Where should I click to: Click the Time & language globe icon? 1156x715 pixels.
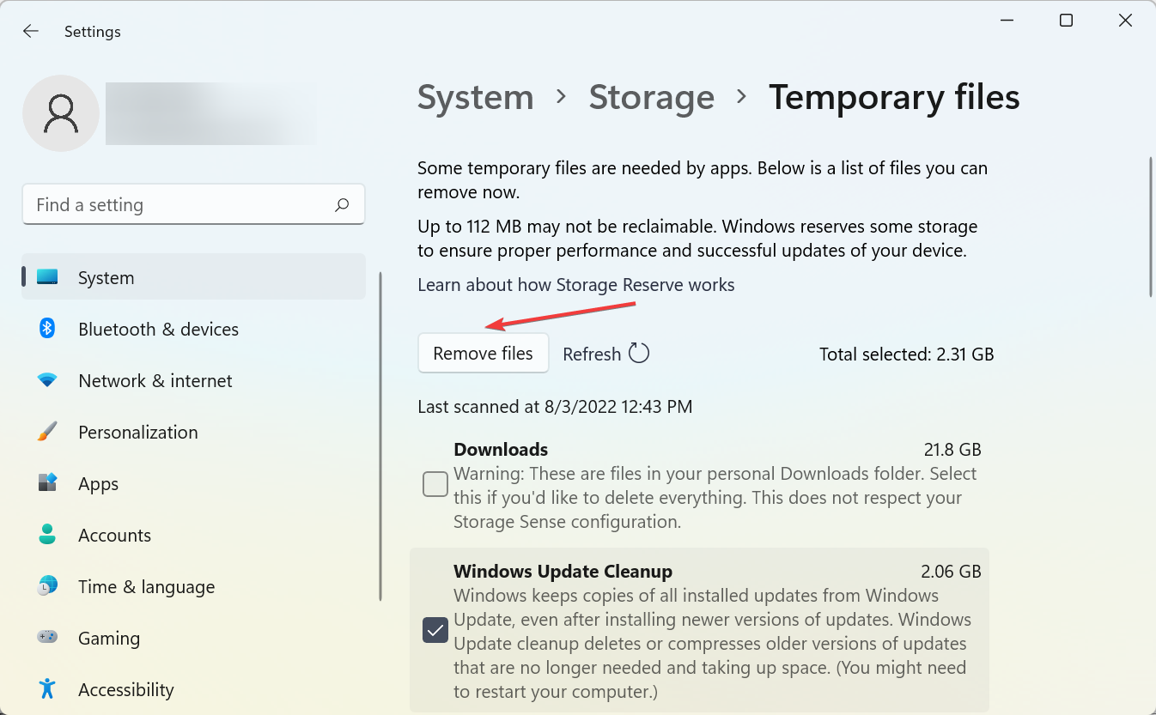click(47, 586)
